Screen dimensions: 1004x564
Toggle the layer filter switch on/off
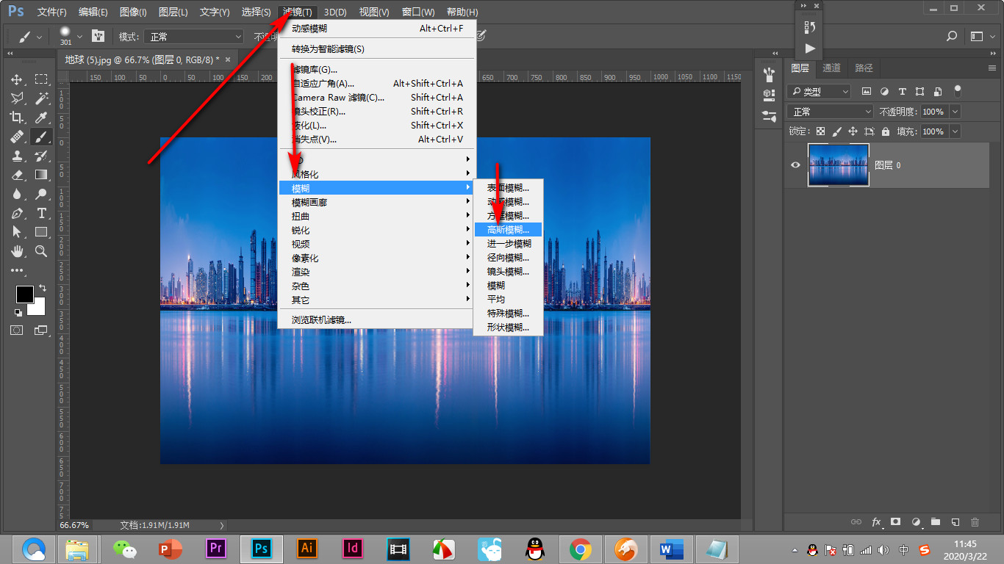coord(957,91)
